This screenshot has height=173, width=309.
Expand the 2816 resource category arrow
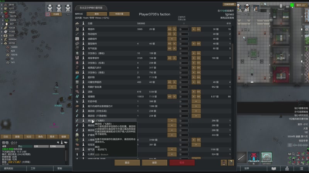2,5
